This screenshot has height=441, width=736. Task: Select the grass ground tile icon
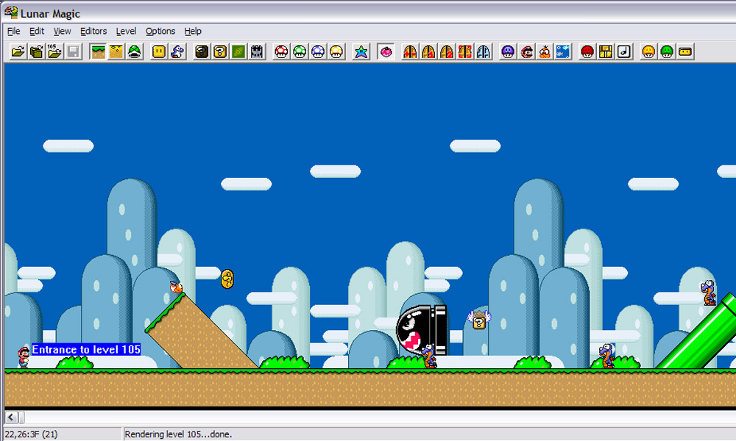pos(98,51)
